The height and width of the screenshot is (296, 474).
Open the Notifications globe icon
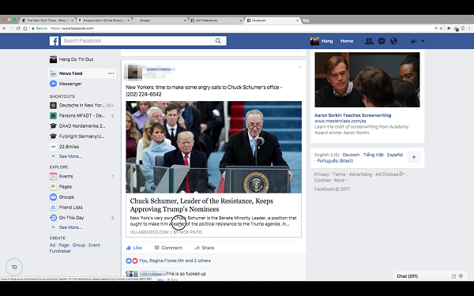(x=393, y=41)
